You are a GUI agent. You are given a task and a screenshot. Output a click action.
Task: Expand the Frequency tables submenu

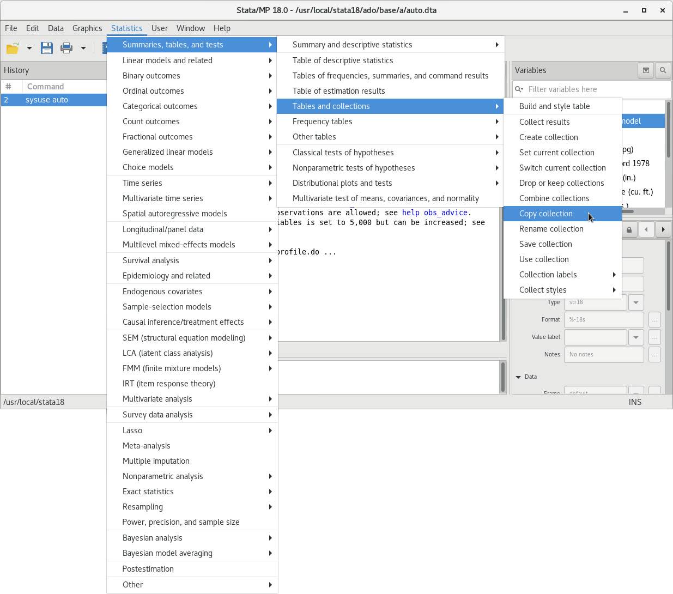[390, 122]
